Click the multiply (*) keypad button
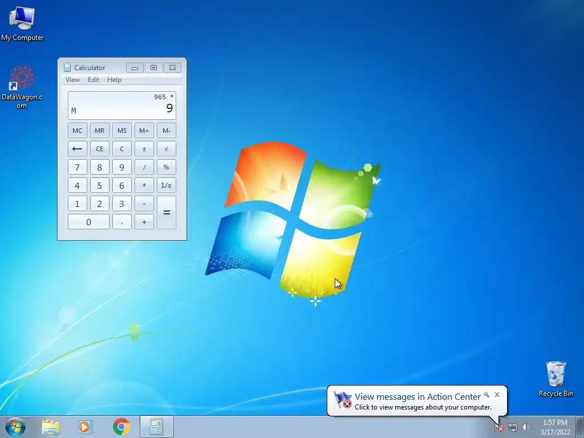The image size is (584, 438). tap(144, 185)
